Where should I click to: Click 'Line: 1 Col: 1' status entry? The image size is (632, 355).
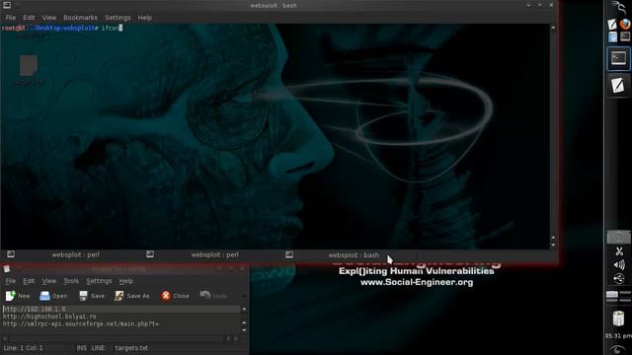pyautogui.click(x=23, y=348)
